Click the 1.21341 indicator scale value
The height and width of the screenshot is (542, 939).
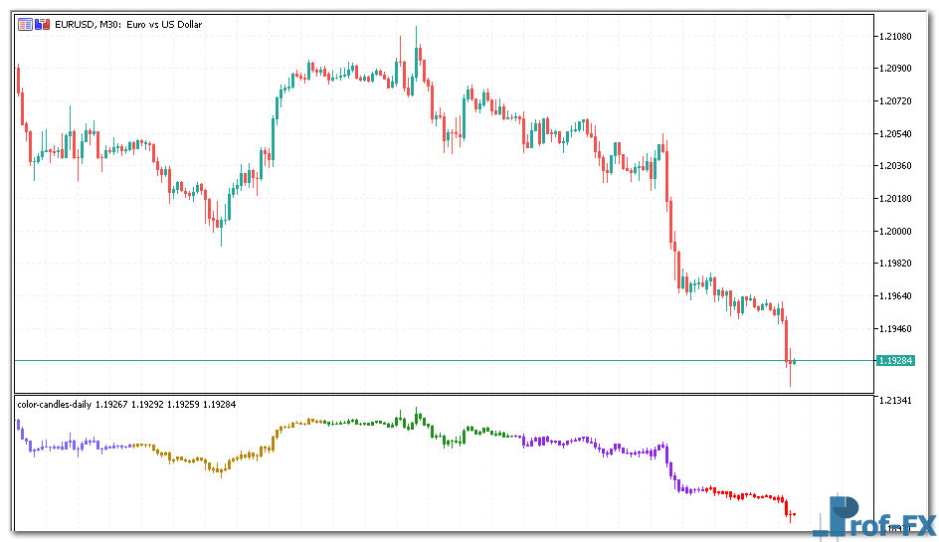point(896,401)
